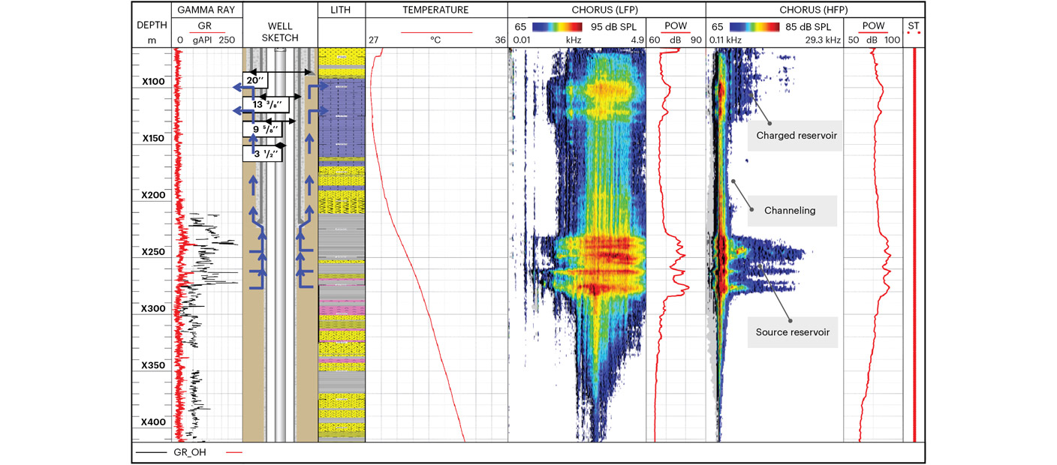1057x465 pixels.
Task: Select the Channeling annotation label
Action: click(790, 211)
